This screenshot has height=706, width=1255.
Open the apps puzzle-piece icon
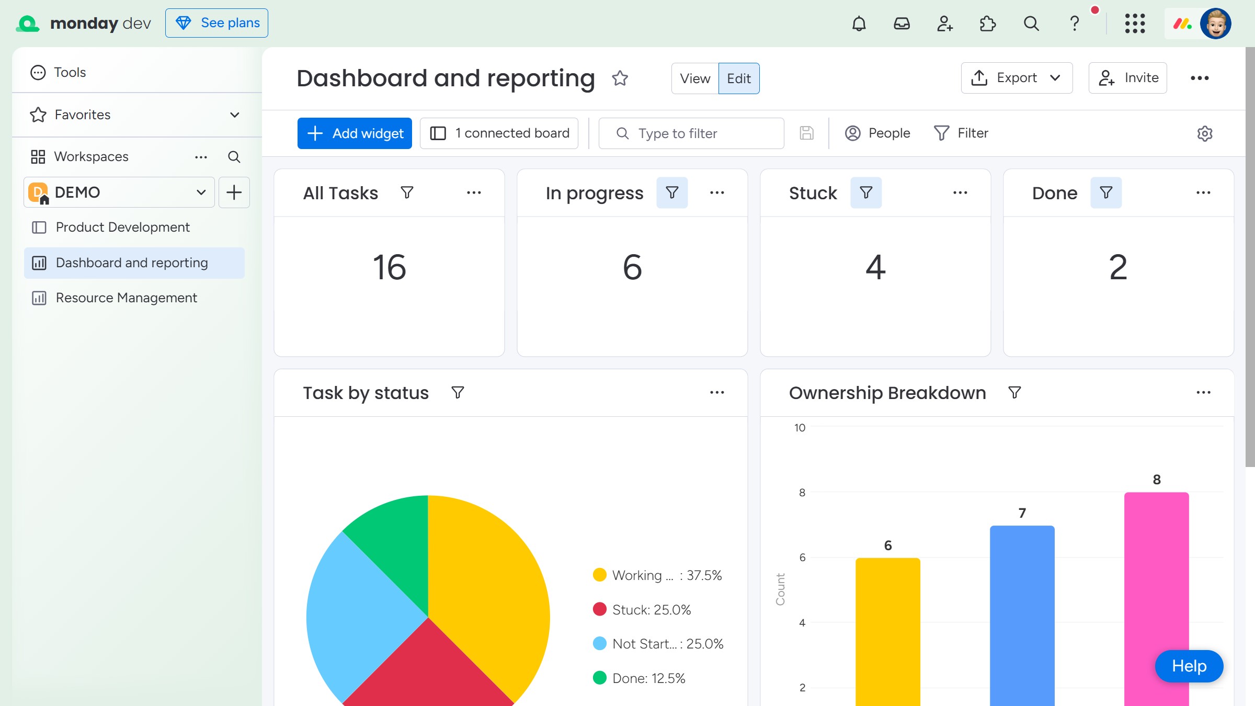point(987,24)
